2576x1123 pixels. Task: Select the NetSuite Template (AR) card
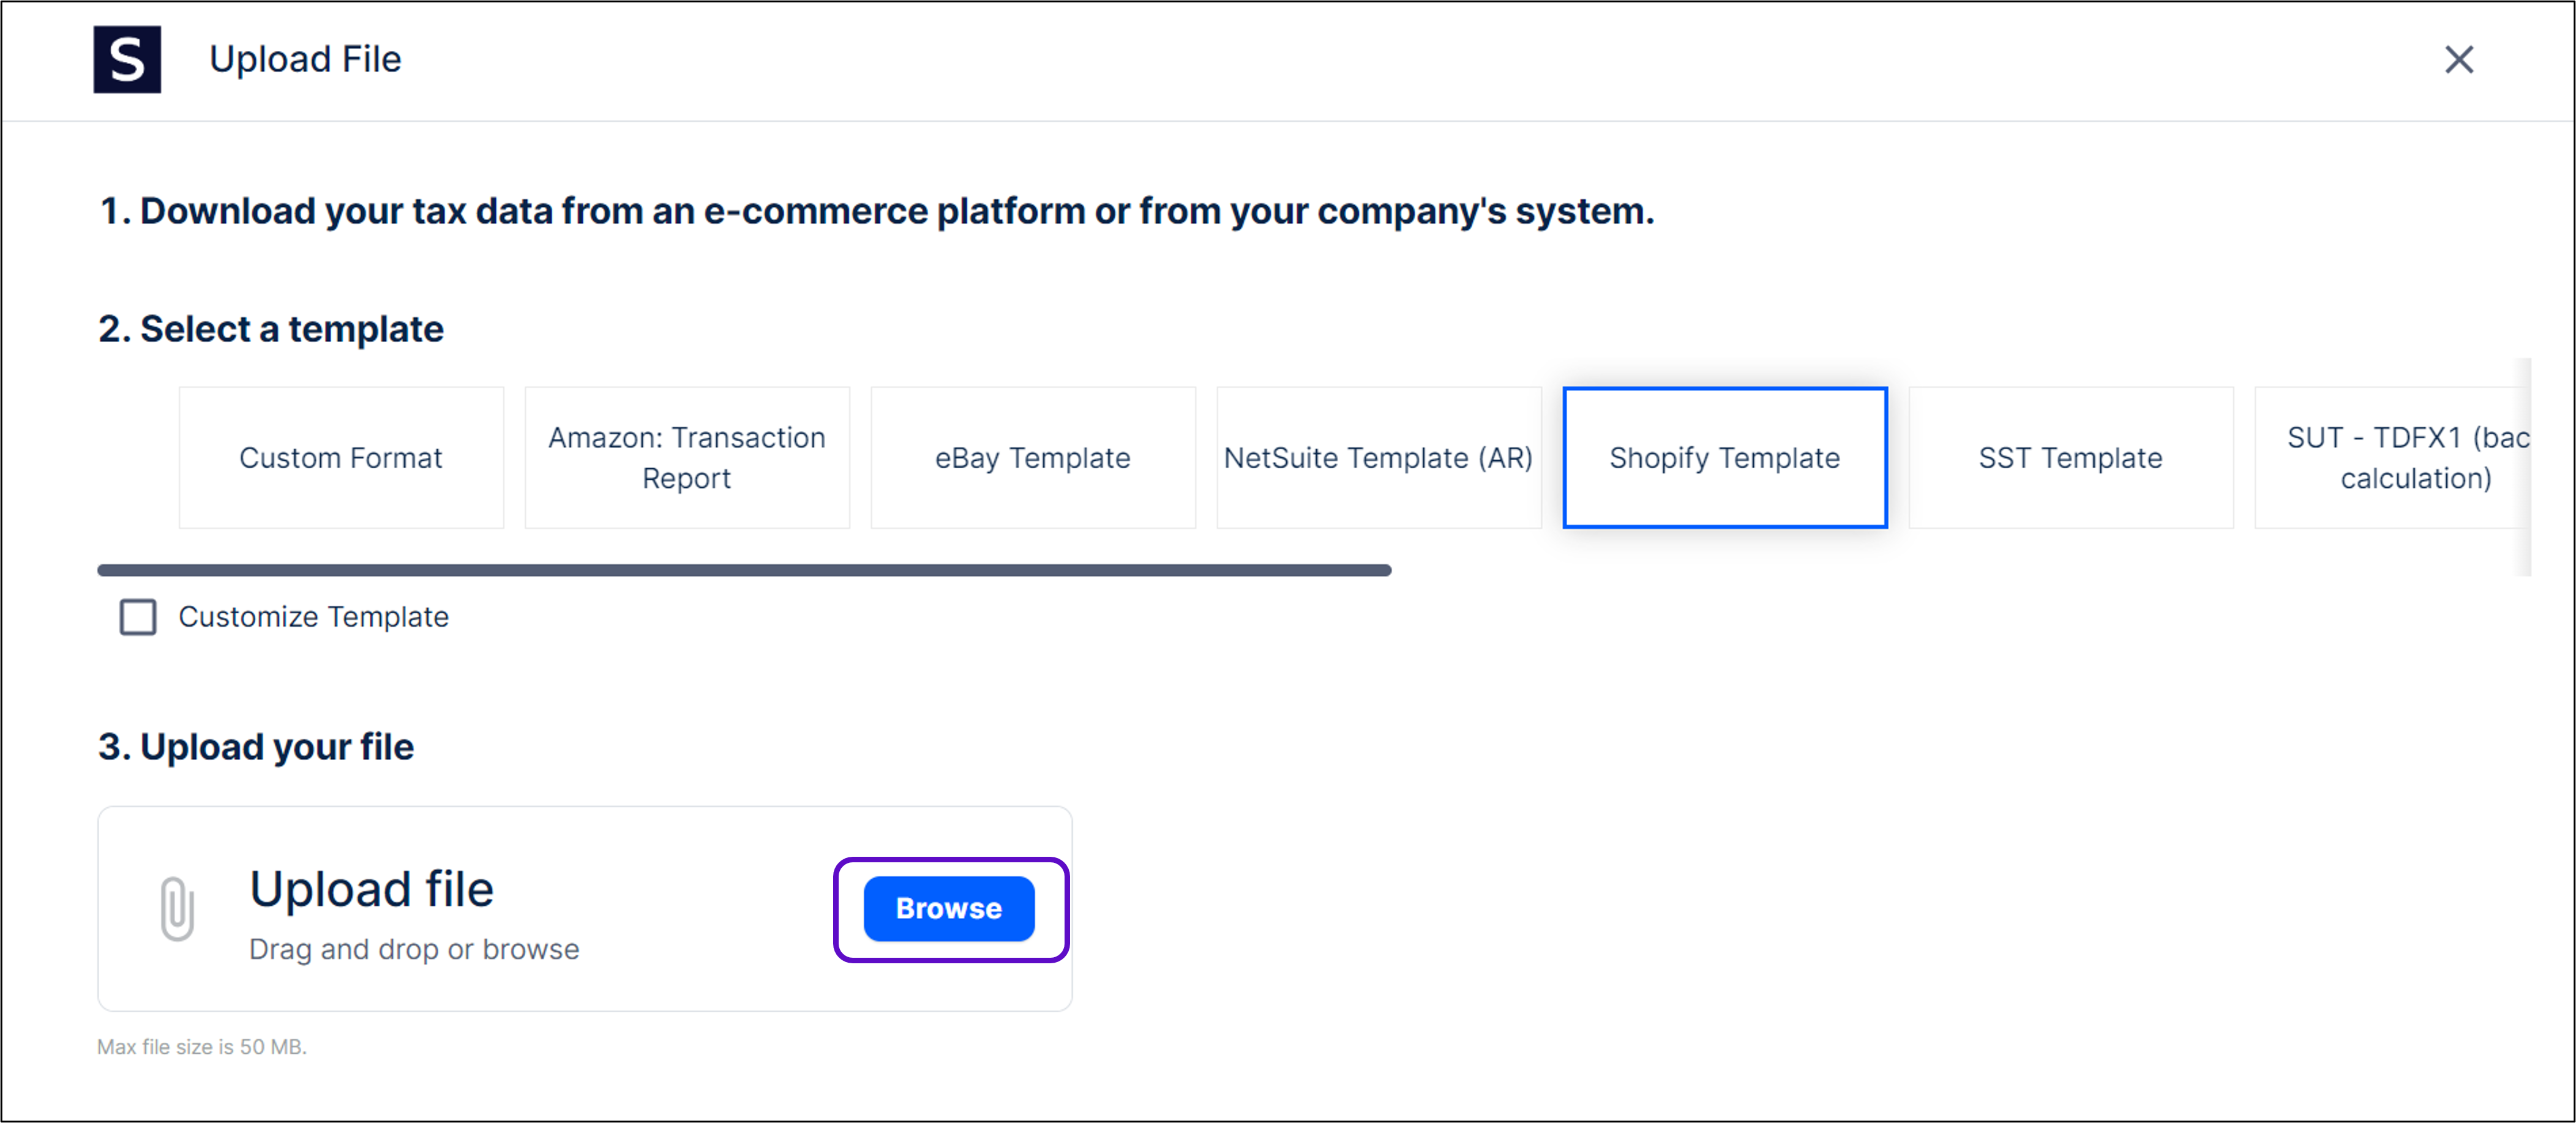click(1378, 458)
